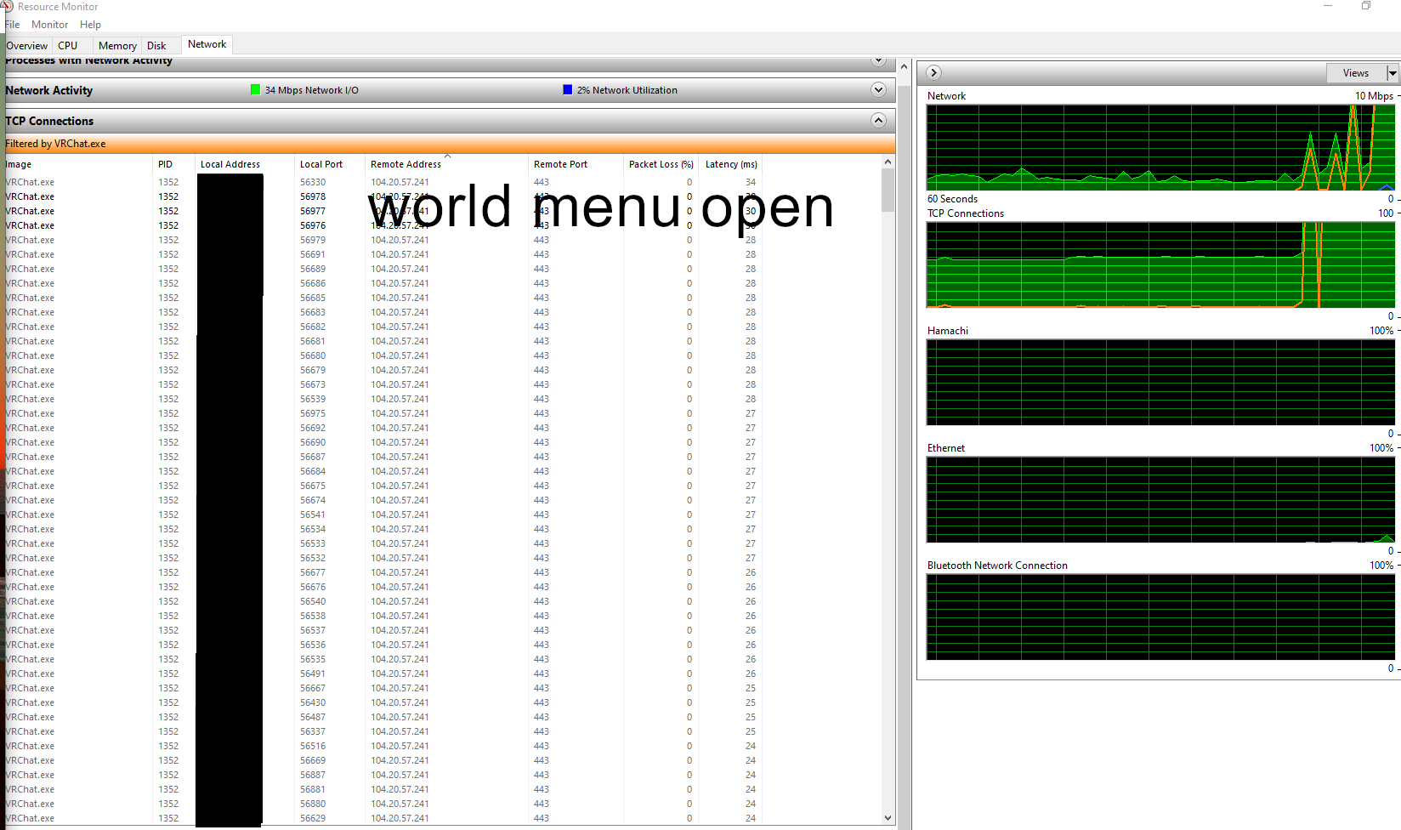Sort by Image column header
The height and width of the screenshot is (830, 1401).
(x=78, y=164)
